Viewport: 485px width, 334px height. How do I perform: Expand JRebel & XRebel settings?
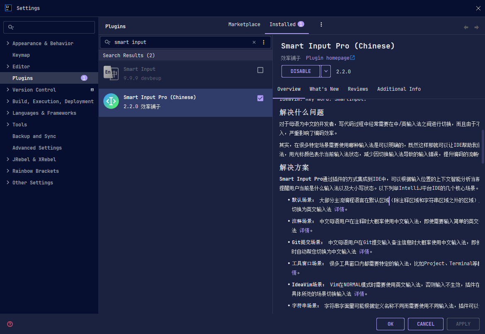pyautogui.click(x=8, y=160)
